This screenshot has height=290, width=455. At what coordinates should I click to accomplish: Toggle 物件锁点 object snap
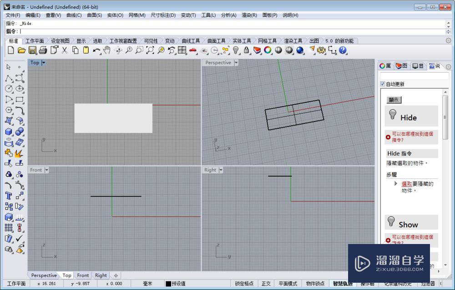(315, 284)
